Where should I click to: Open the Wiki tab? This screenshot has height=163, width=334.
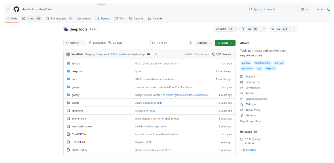pos(119,18)
